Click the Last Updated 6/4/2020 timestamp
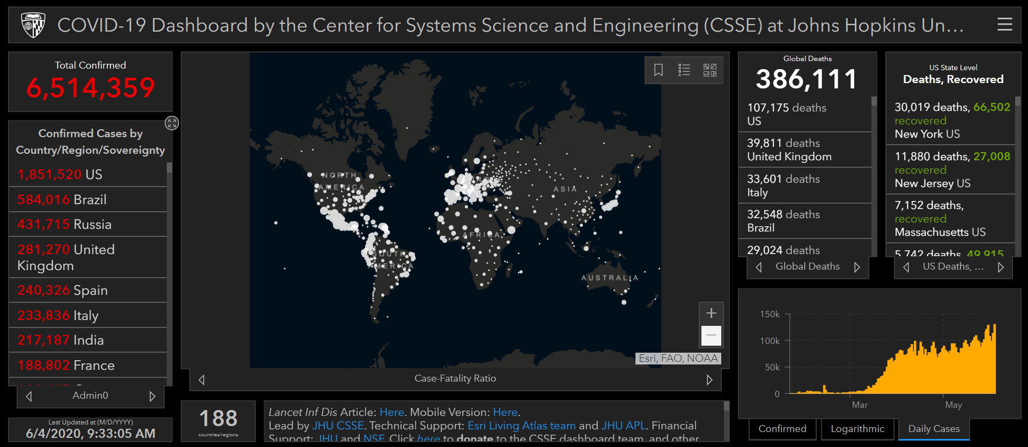 click(x=91, y=434)
